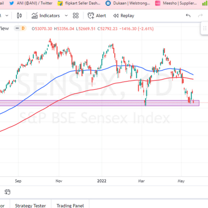208x208 pixels.
Task: Create a new Alert
Action: [97, 16]
